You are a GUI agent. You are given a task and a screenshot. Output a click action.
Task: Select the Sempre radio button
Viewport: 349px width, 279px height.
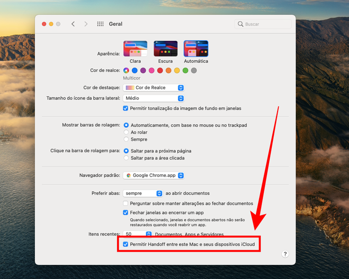click(x=126, y=139)
